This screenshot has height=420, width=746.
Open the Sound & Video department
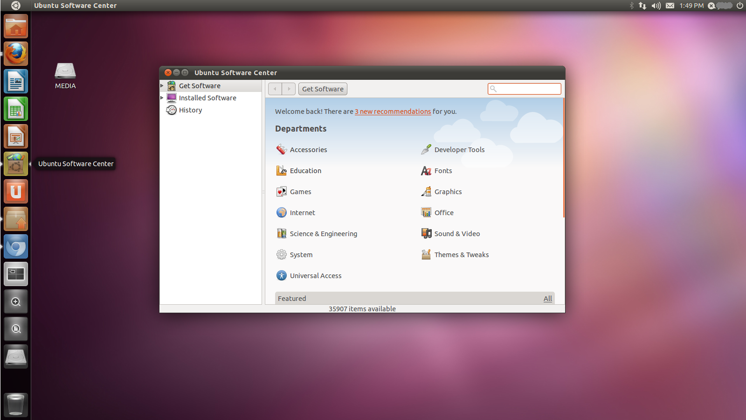point(450,233)
